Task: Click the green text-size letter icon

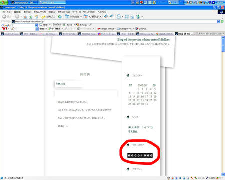Action: click(138, 17)
